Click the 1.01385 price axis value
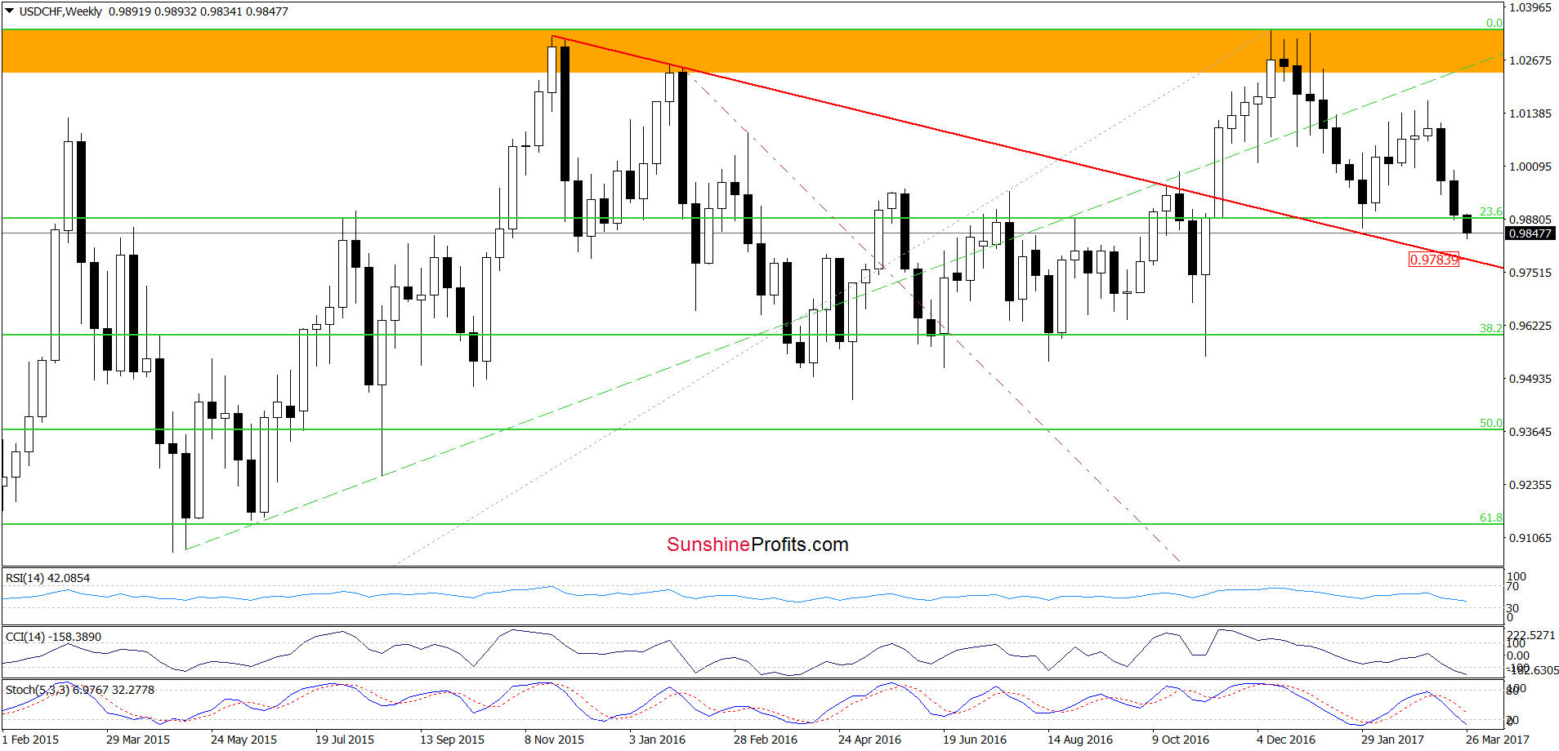 [x=1530, y=113]
